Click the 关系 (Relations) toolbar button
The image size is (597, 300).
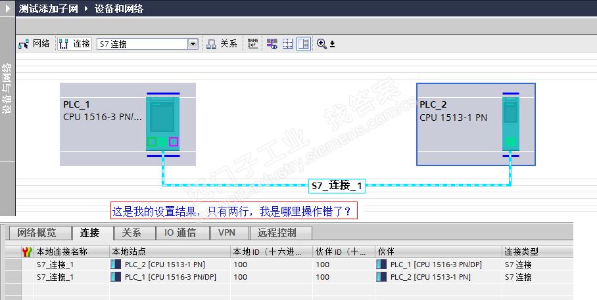[222, 44]
